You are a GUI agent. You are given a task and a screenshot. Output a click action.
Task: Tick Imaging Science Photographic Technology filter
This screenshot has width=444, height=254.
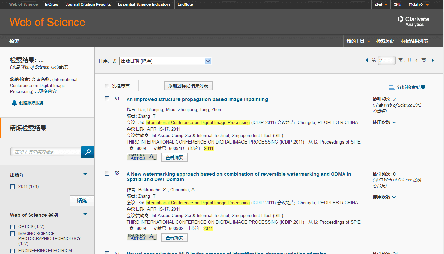pos(13,234)
